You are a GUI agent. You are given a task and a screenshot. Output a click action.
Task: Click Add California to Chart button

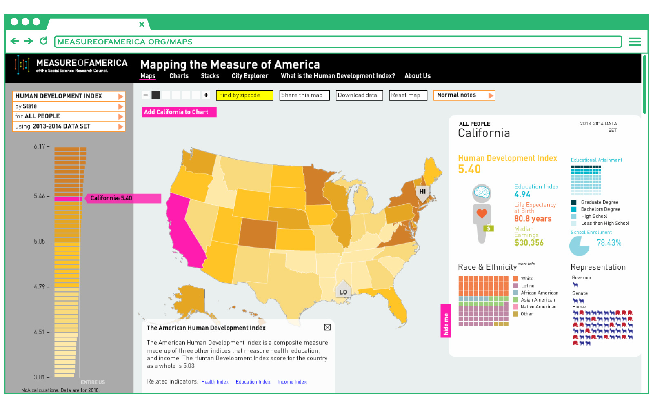click(x=179, y=112)
